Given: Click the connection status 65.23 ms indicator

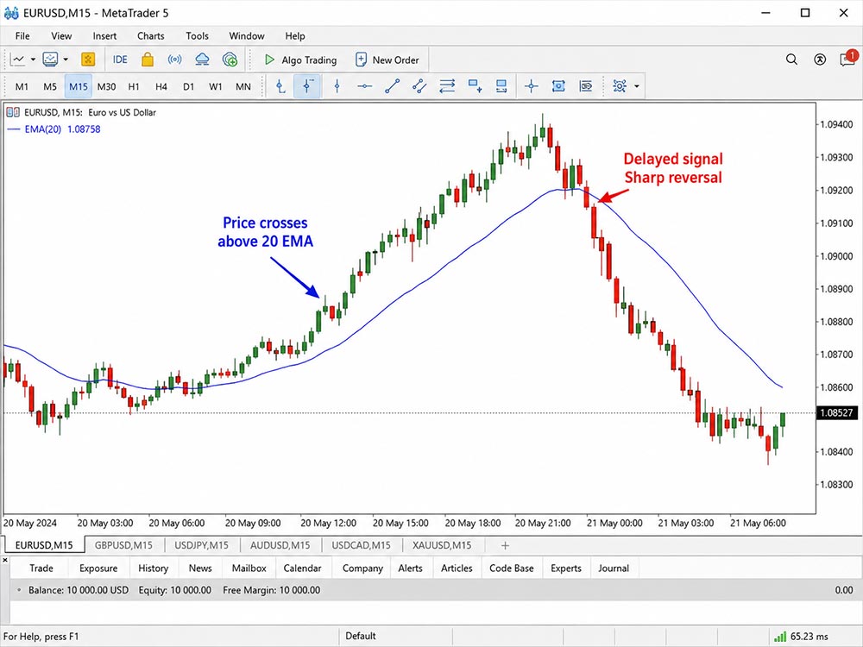Looking at the screenshot, I should click(801, 637).
